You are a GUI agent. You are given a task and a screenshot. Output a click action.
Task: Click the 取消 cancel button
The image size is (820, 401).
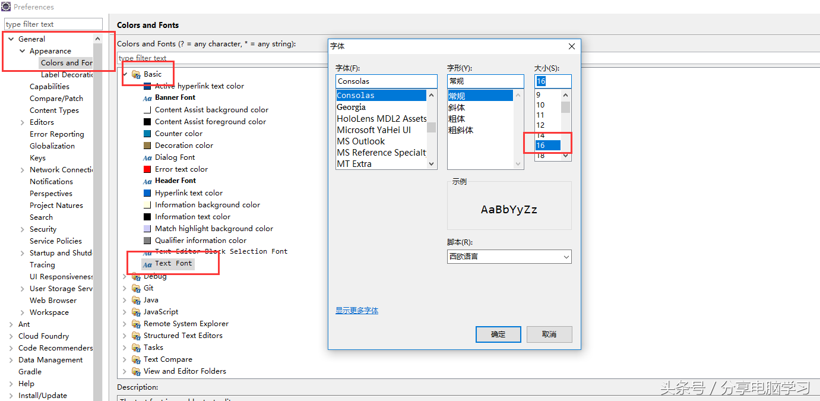pos(549,334)
